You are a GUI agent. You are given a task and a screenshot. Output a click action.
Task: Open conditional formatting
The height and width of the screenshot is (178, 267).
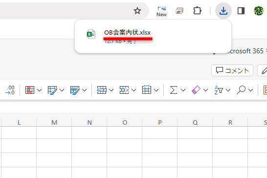(30, 90)
